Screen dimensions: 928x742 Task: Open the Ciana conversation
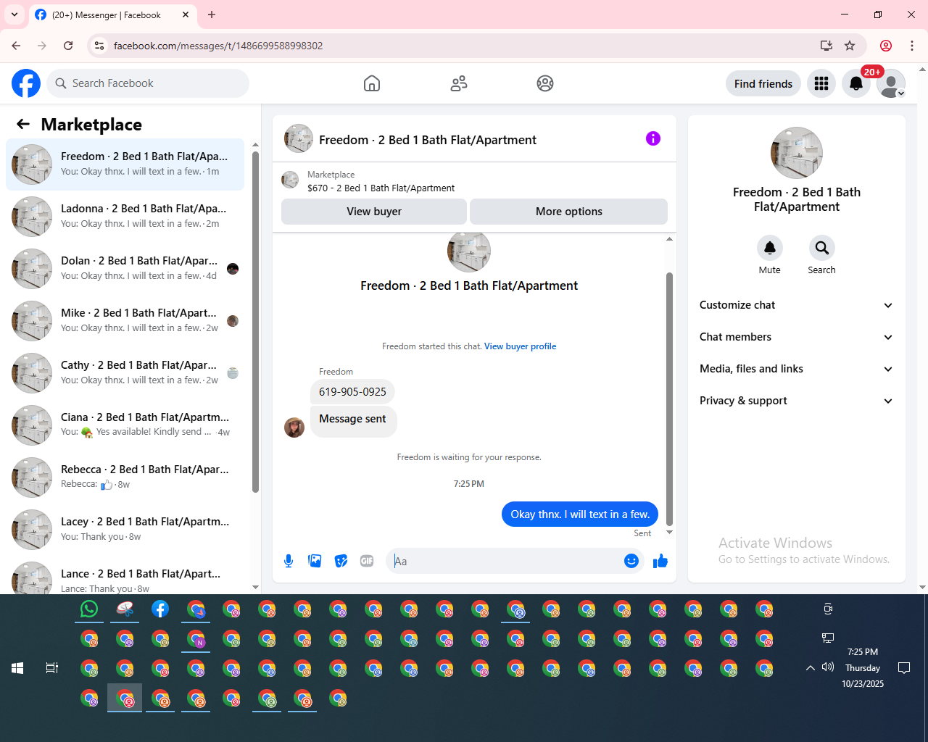coord(125,425)
